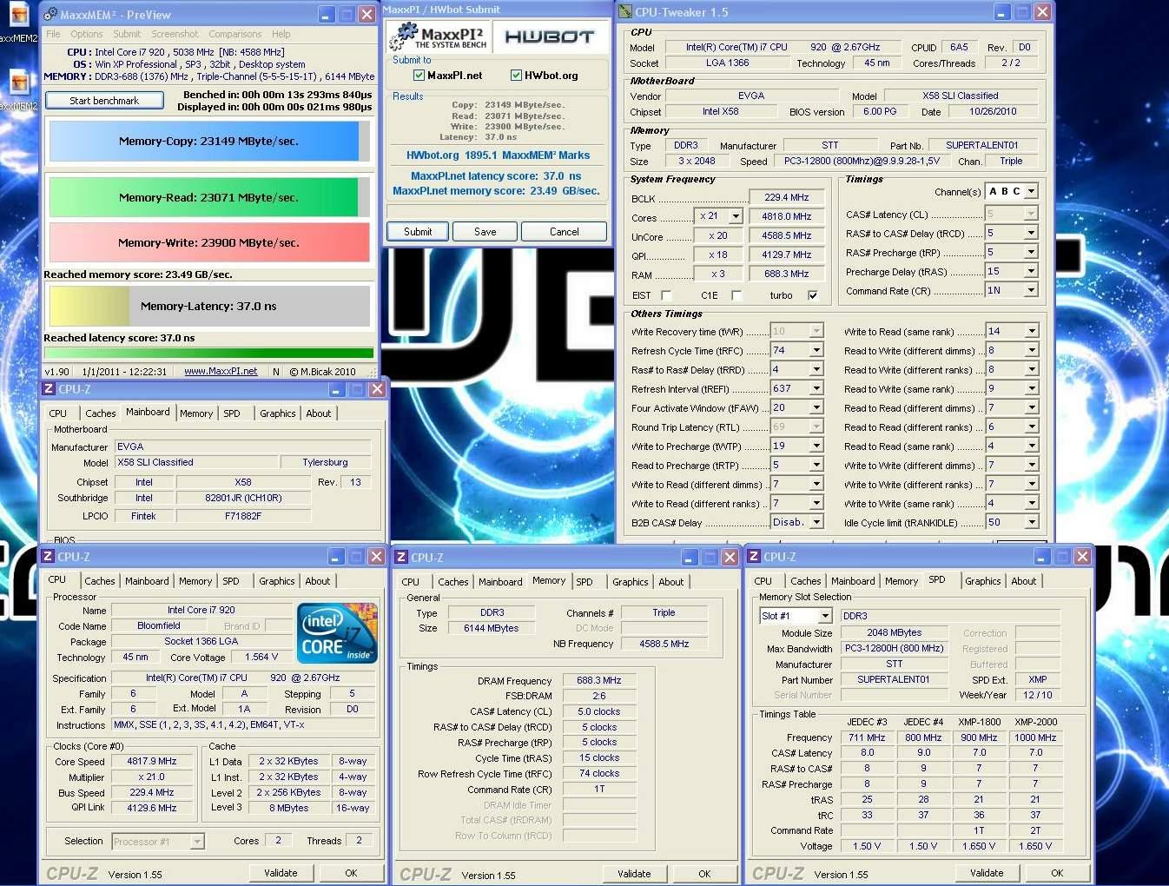The width and height of the screenshot is (1169, 886).
Task: Click the XMP-2000 column header
Action: coord(1035,722)
